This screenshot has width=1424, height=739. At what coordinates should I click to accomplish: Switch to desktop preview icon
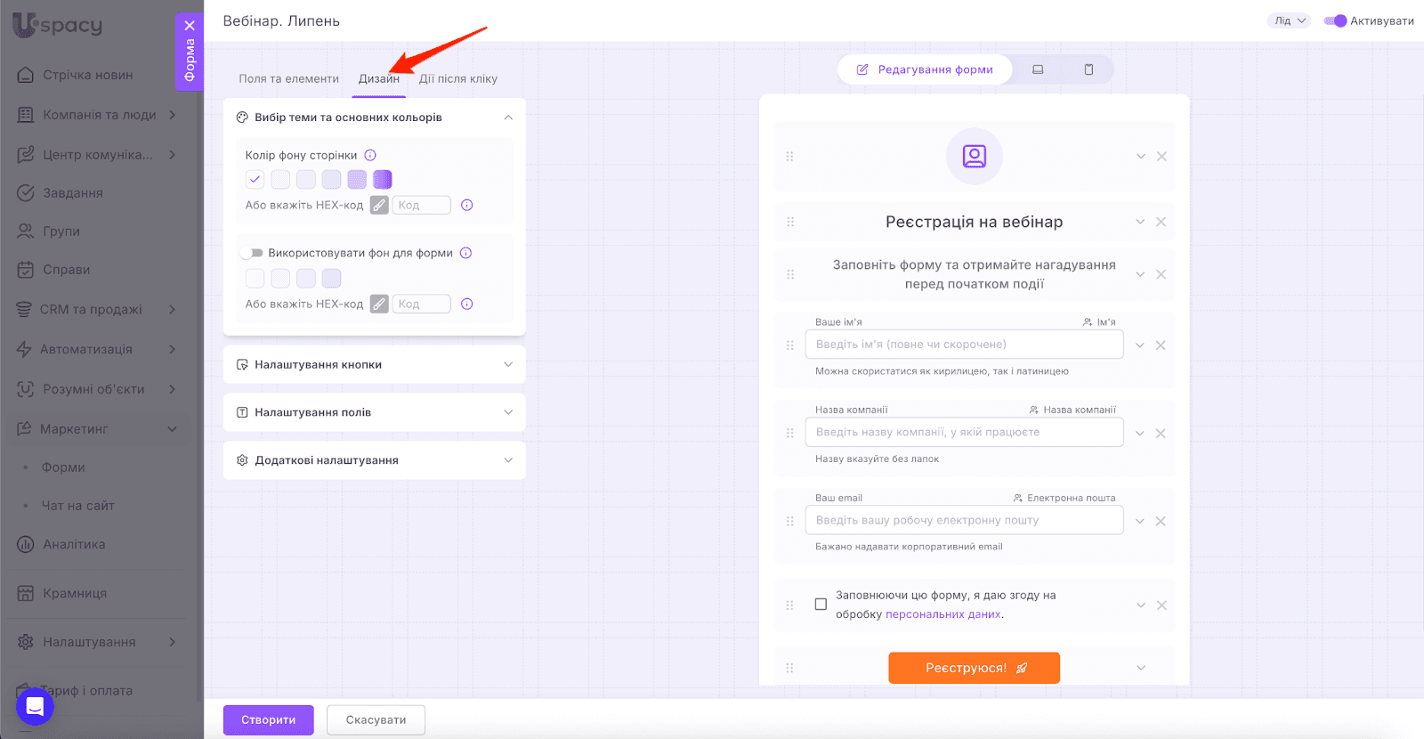1038,69
